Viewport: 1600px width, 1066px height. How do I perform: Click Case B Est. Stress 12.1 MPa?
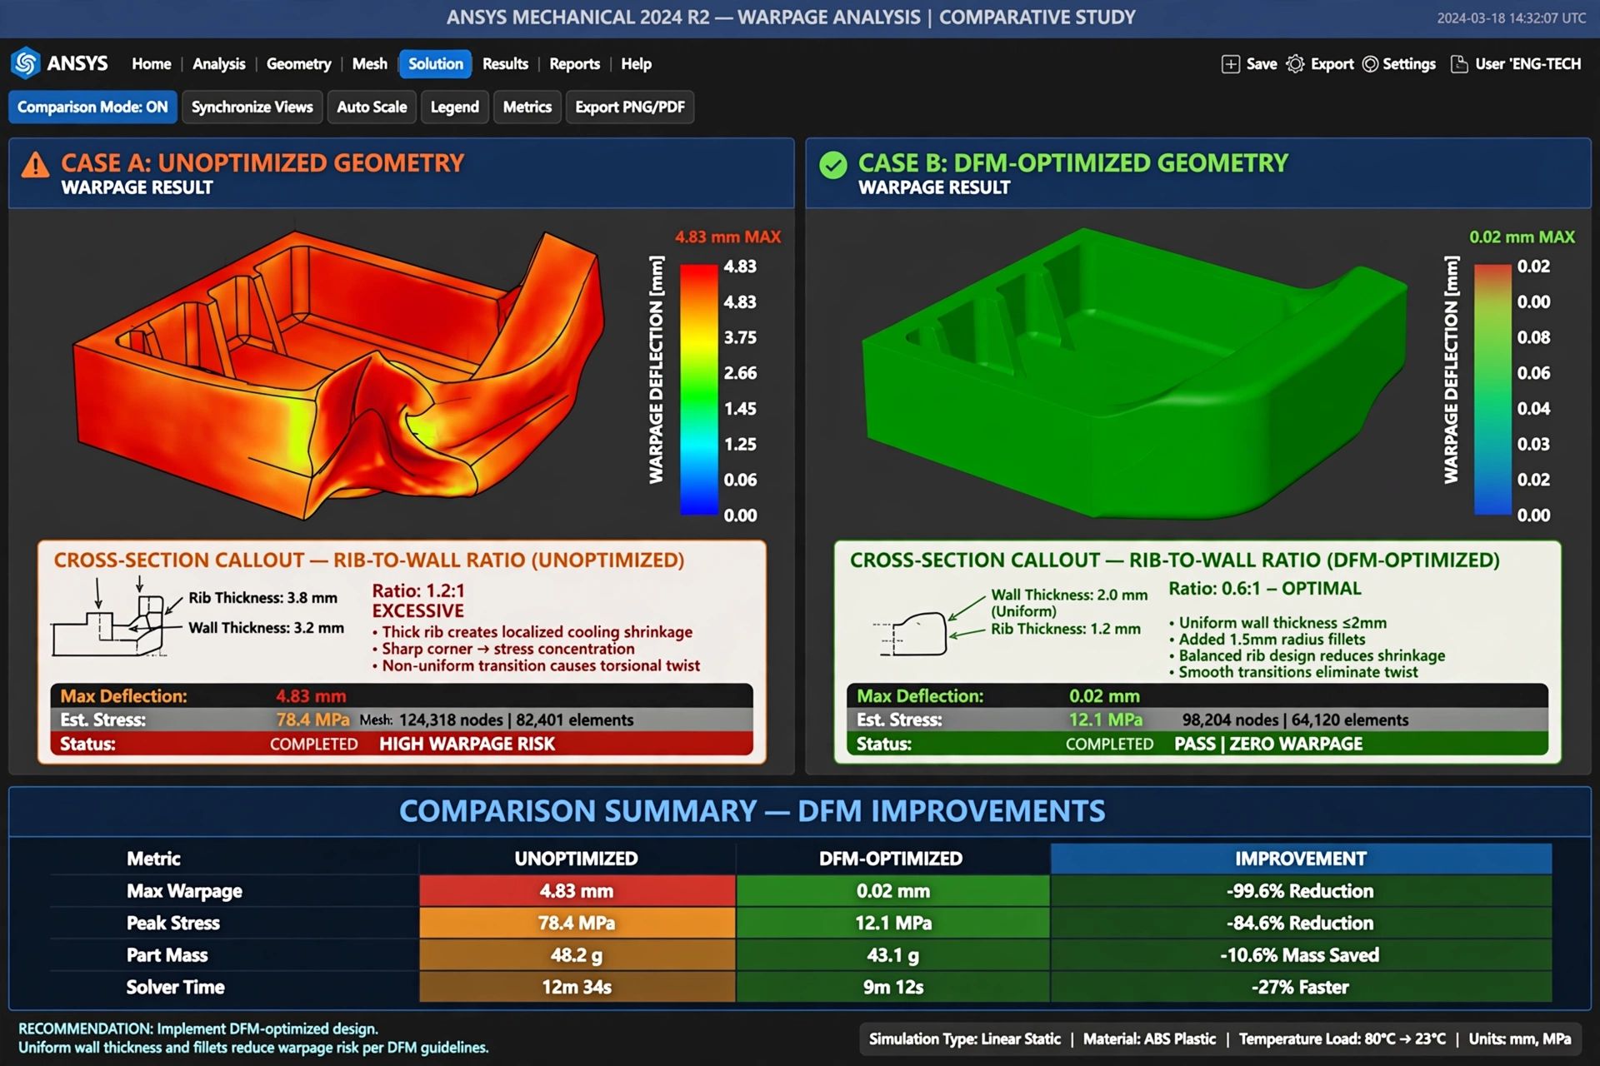[1106, 720]
